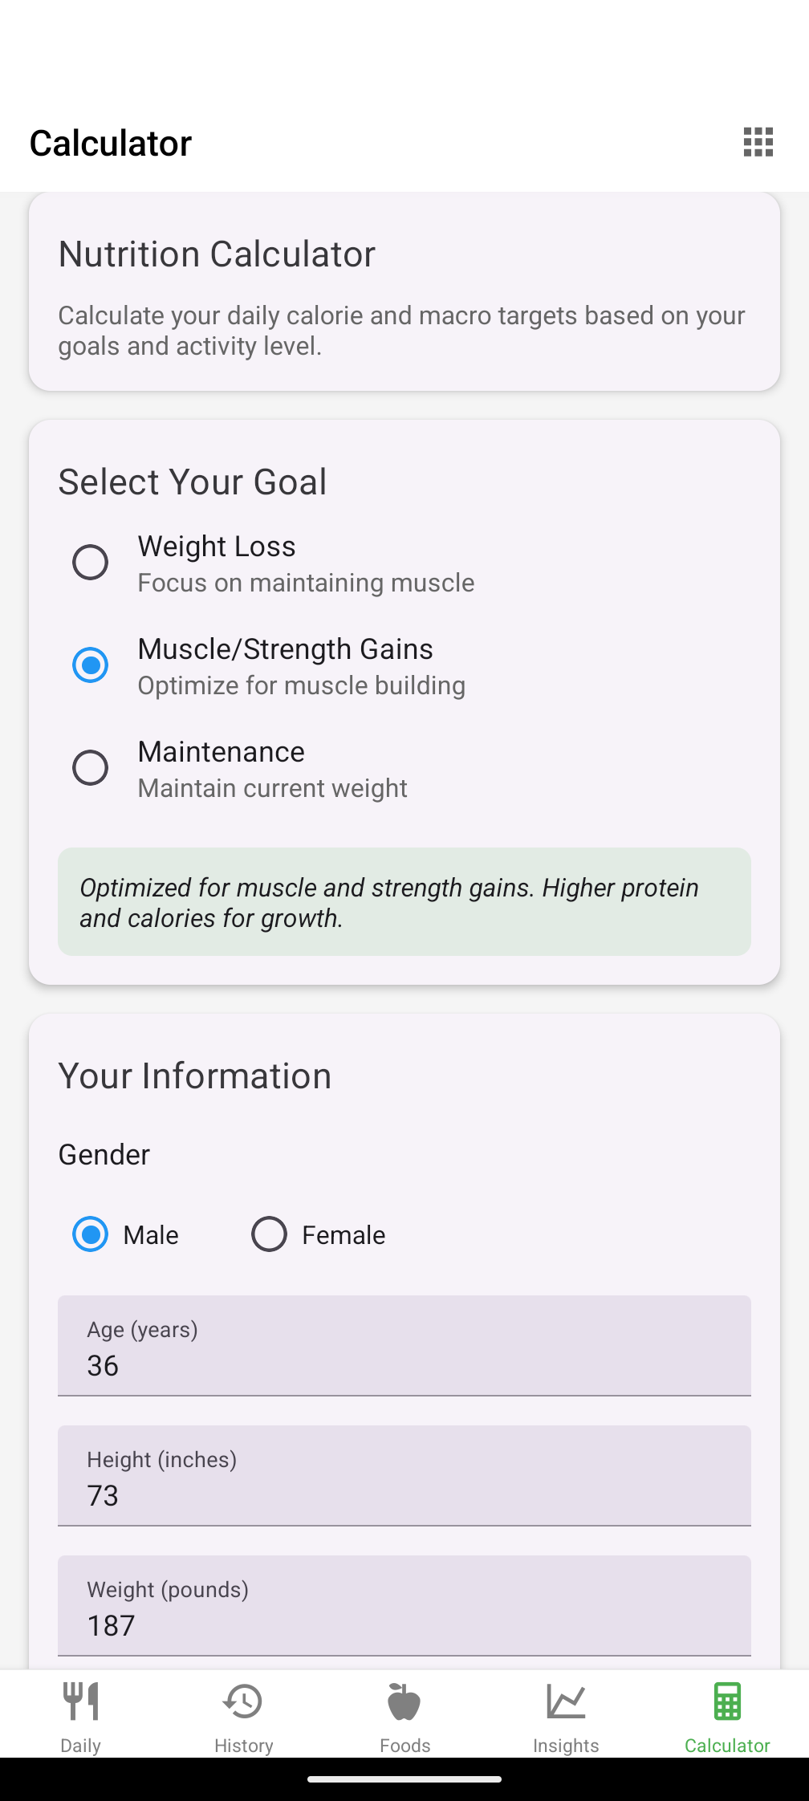Select the Weight Loss radio button
Screen dimensions: 809x1801
tap(90, 562)
